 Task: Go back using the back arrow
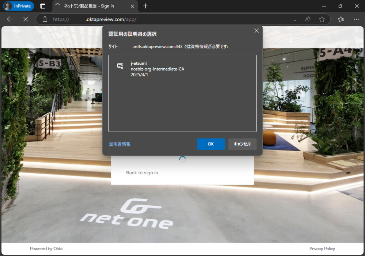pyautogui.click(x=10, y=19)
